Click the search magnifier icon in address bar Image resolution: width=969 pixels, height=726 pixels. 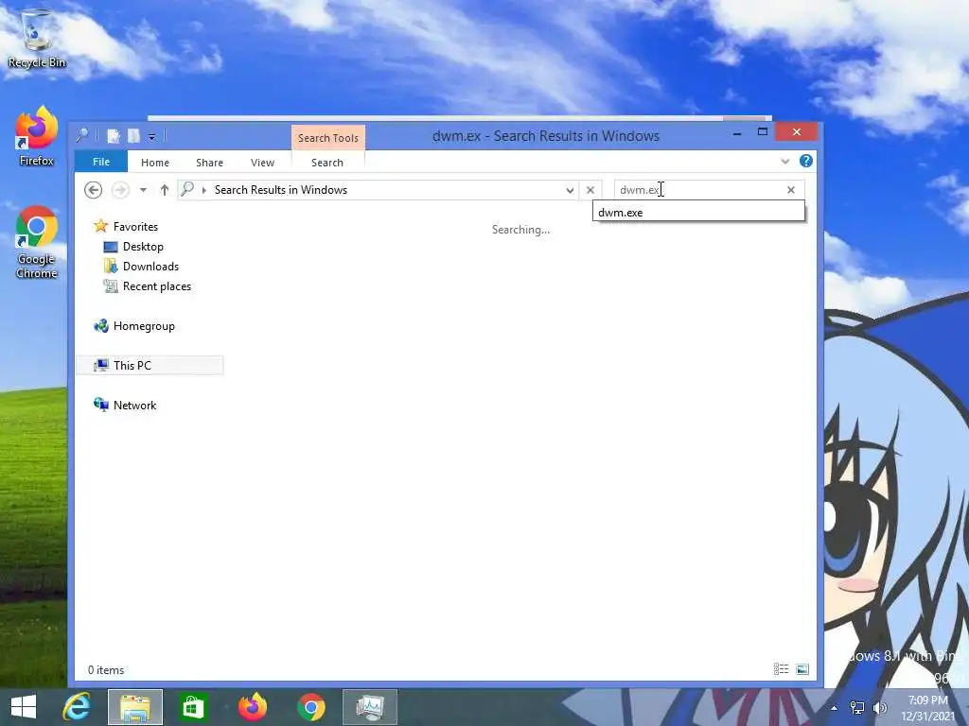(x=187, y=189)
